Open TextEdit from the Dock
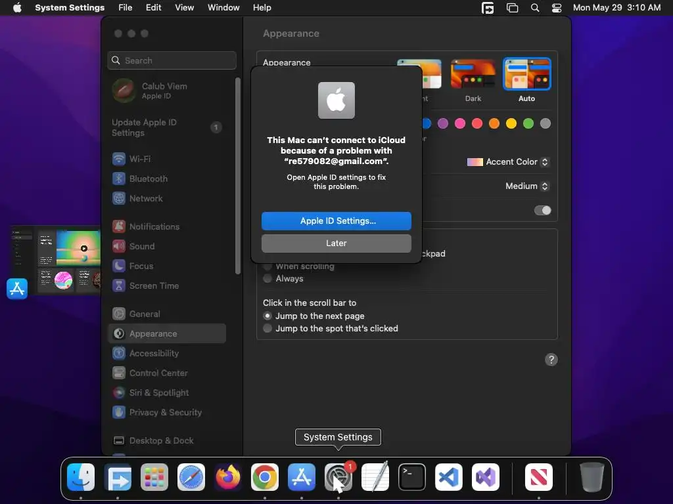 (x=375, y=477)
